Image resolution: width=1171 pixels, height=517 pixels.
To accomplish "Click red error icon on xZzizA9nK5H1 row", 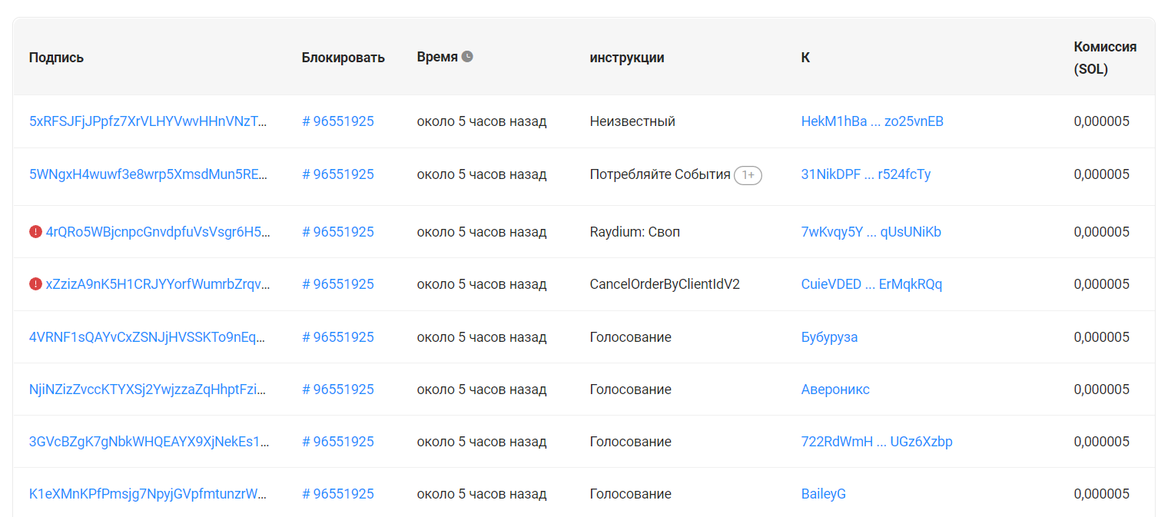I will click(35, 284).
